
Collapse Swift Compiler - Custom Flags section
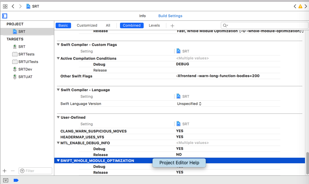tap(58, 45)
